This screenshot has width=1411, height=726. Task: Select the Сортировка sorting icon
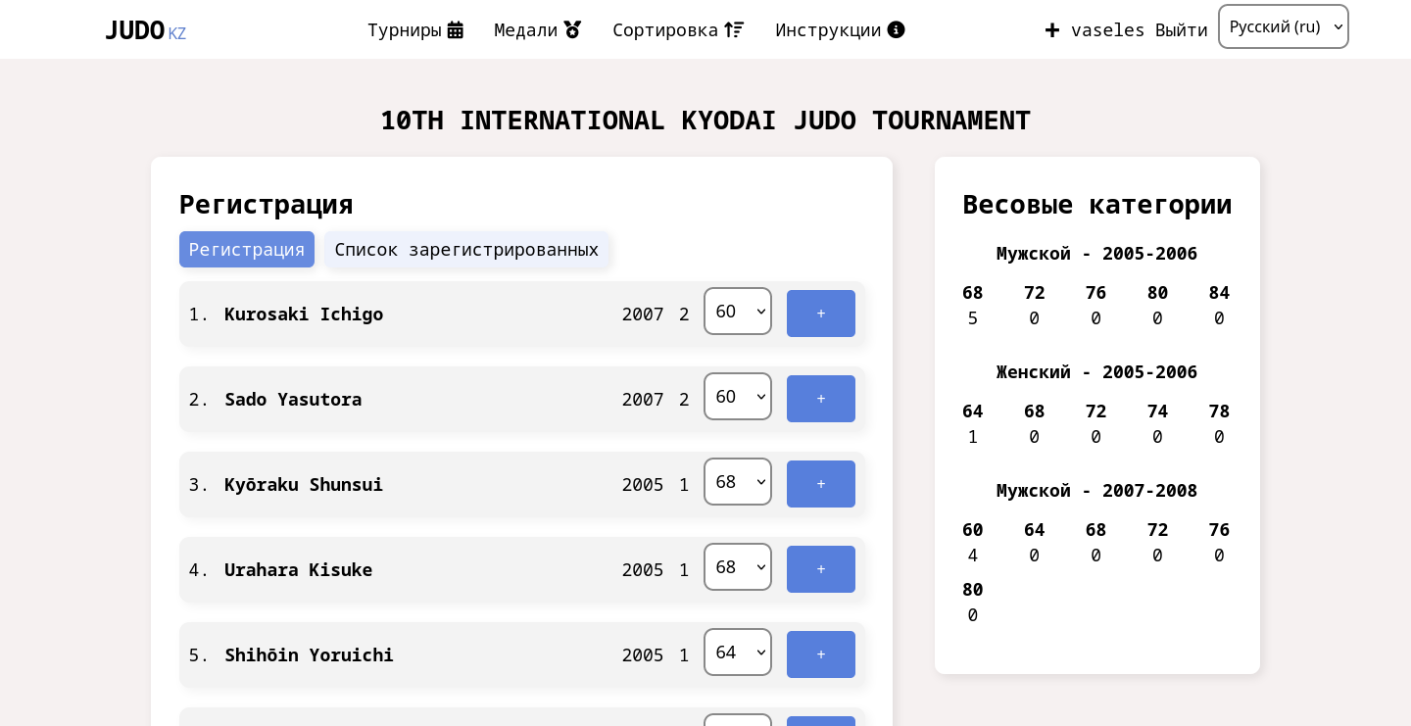click(734, 29)
